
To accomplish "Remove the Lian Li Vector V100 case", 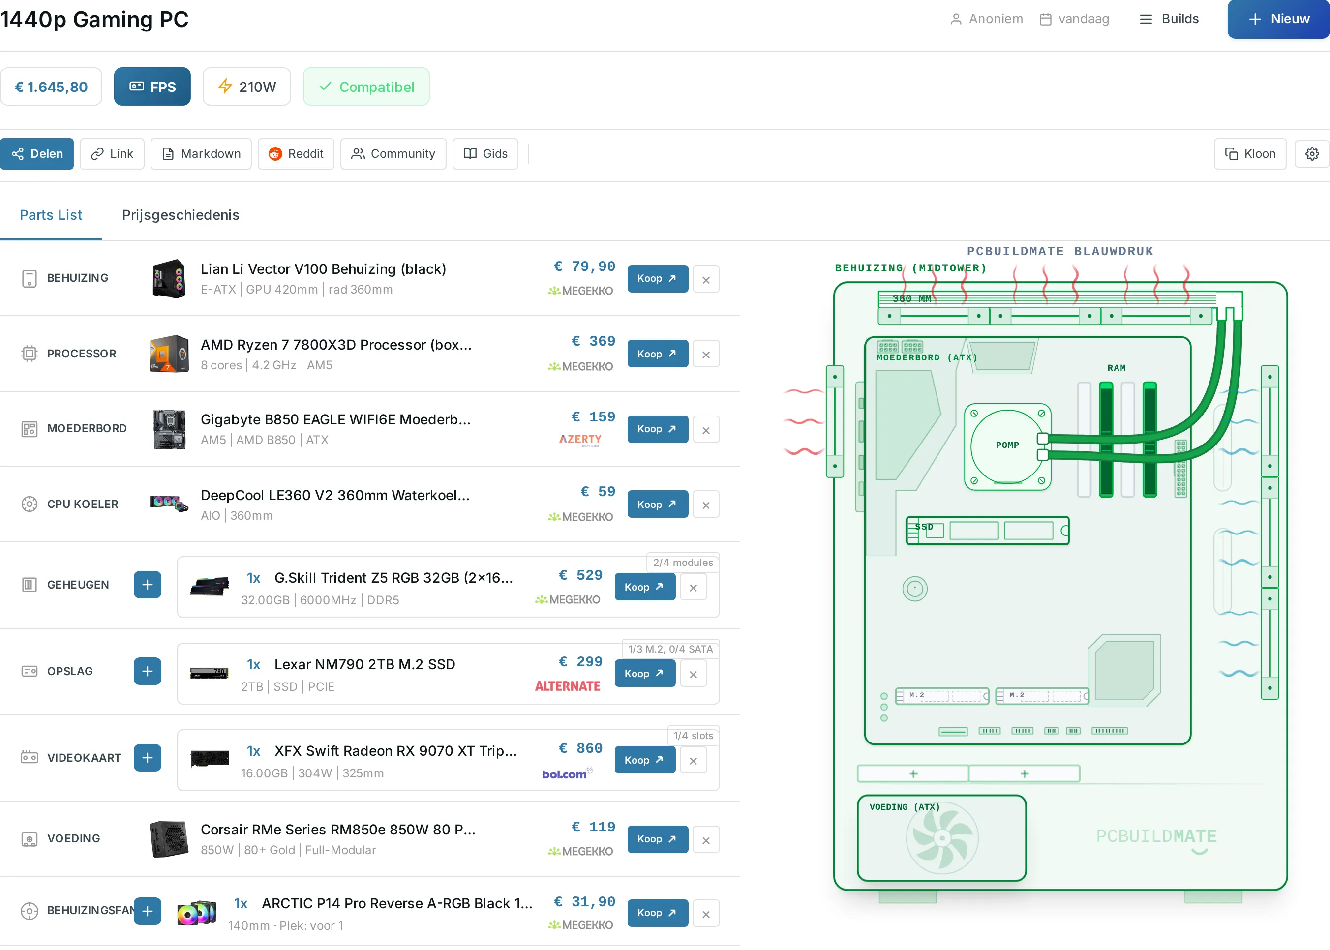I will pos(706,279).
